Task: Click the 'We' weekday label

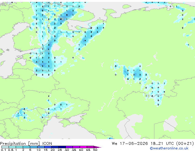Action: [114, 144]
